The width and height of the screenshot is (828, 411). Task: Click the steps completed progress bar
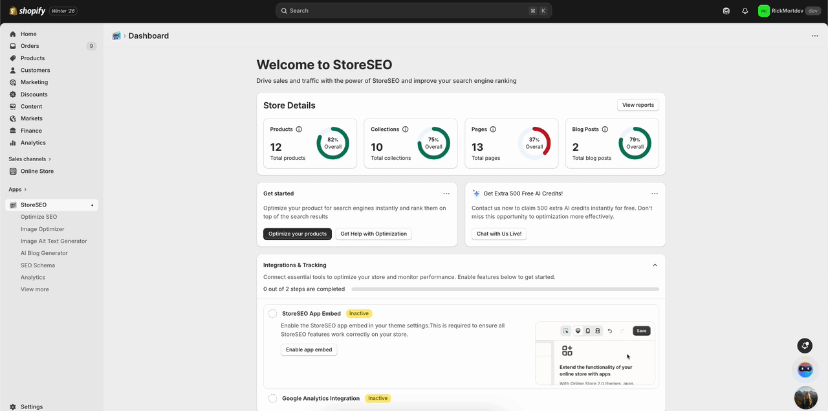click(505, 289)
